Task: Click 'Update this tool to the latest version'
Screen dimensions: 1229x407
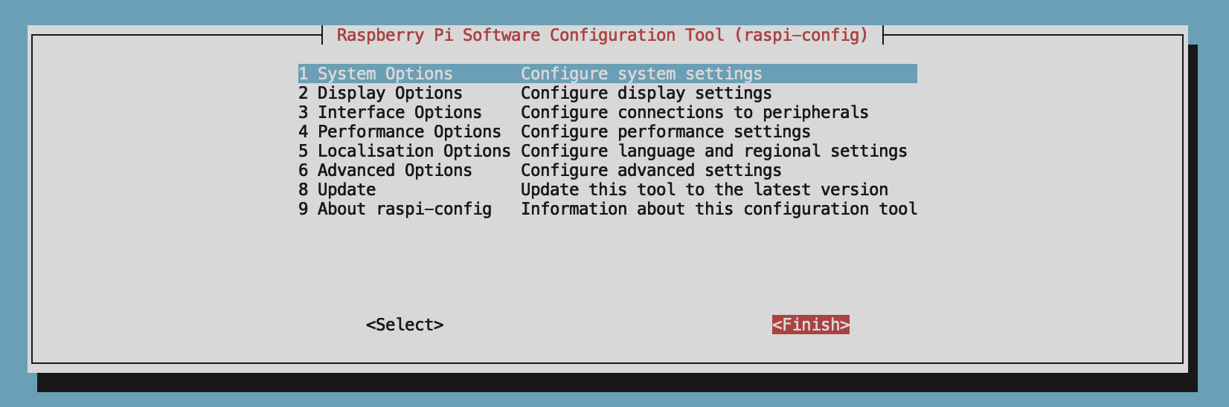Action: 704,190
